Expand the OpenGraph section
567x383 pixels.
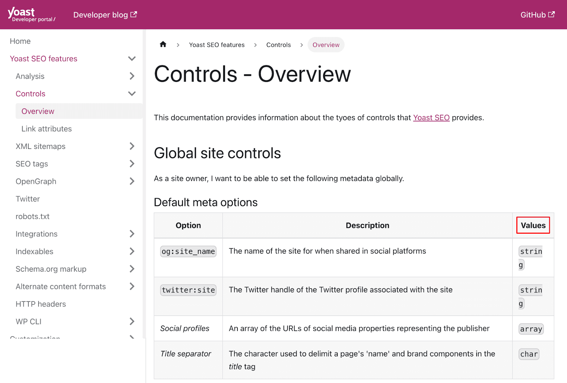tap(132, 181)
